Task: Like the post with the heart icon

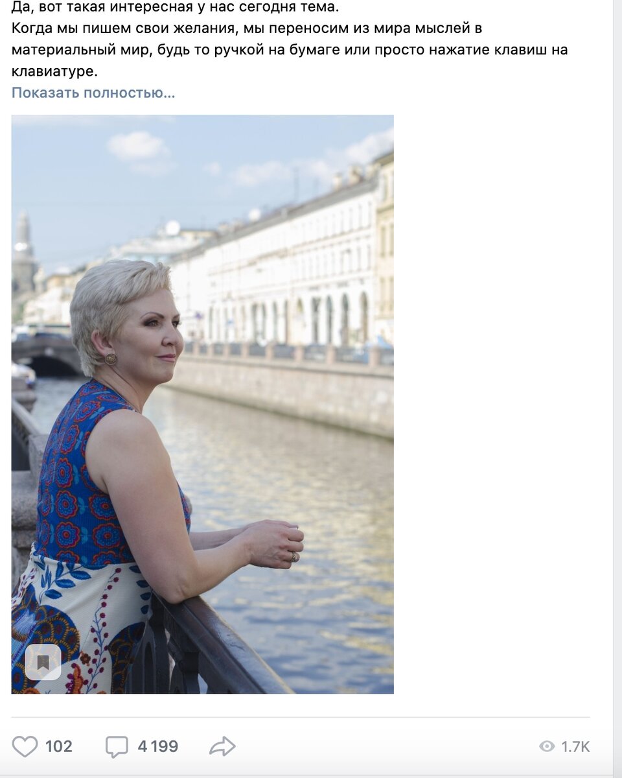Action: pos(25,746)
